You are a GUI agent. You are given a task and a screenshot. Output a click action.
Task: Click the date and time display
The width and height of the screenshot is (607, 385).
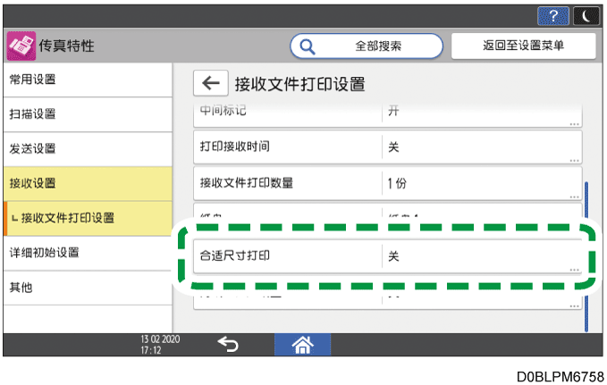160,345
